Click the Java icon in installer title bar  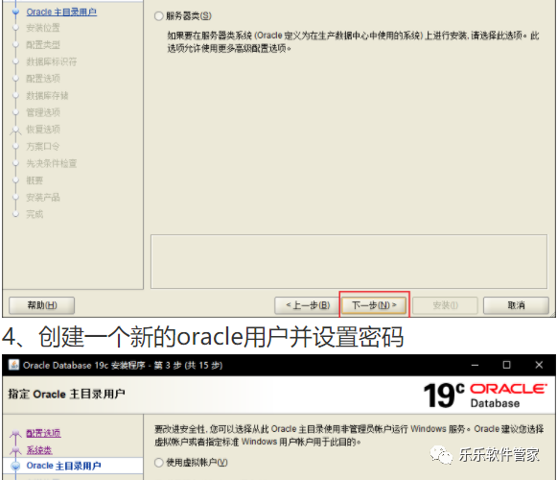(x=13, y=365)
